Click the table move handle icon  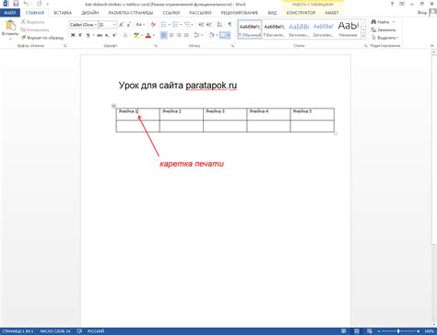[x=113, y=106]
